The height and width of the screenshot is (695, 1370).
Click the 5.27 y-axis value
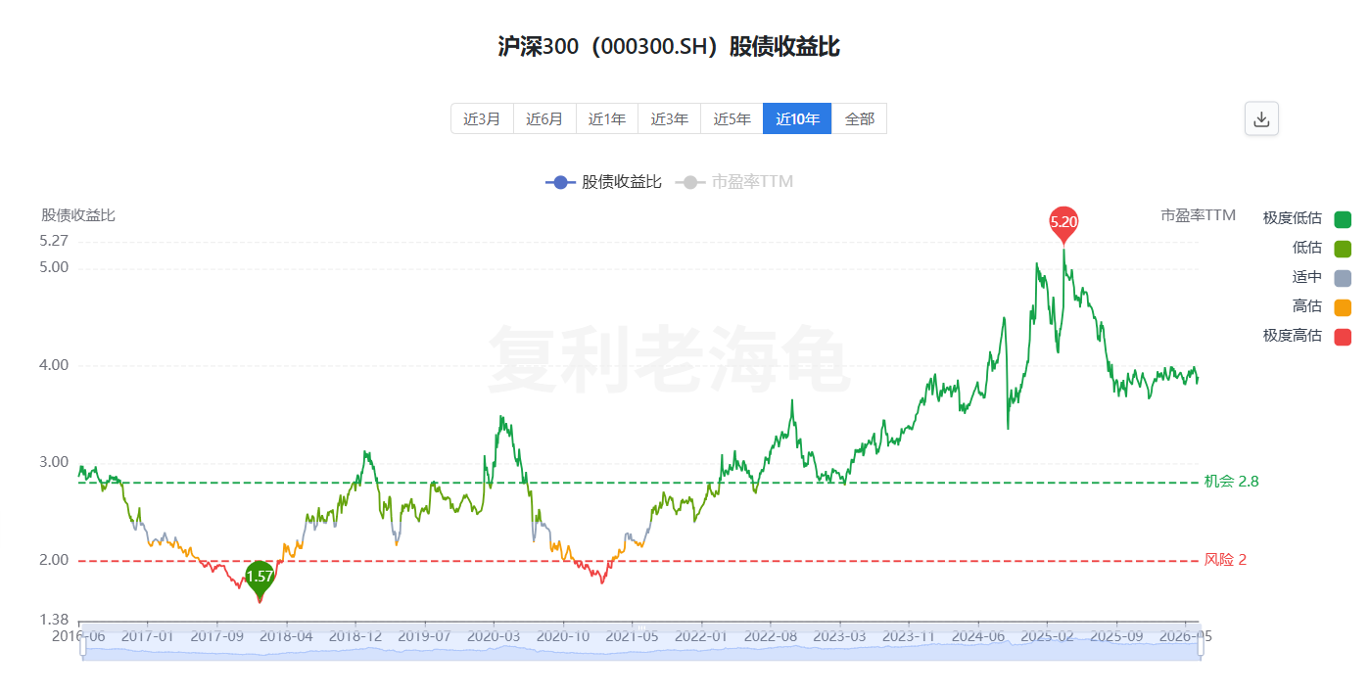coord(54,241)
